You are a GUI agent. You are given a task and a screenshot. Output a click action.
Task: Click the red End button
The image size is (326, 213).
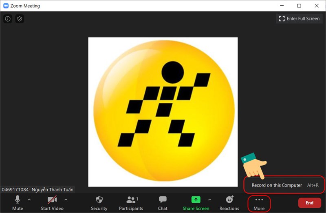[x=310, y=203]
